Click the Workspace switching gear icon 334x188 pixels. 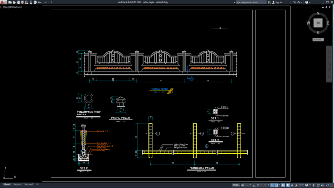tap(307, 185)
